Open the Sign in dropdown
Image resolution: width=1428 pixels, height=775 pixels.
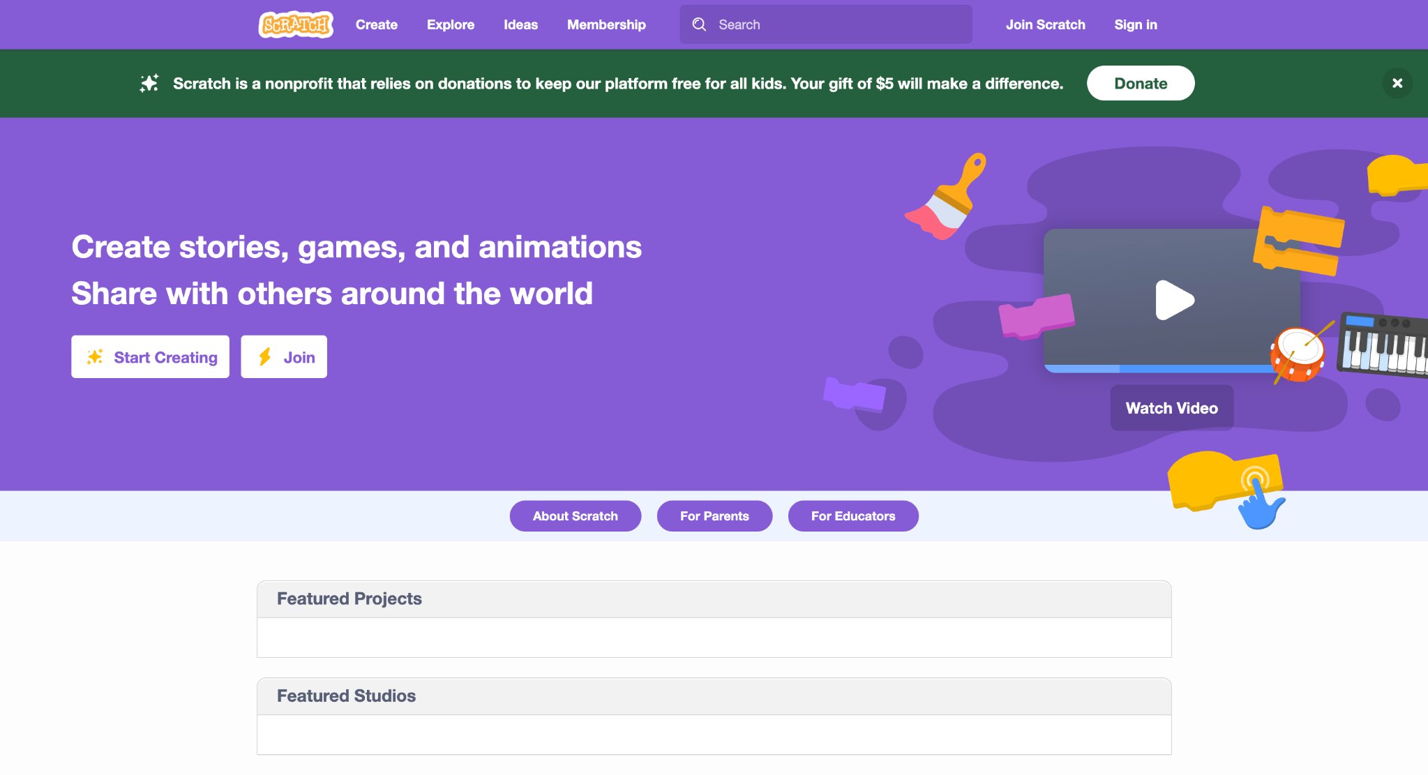pos(1135,24)
